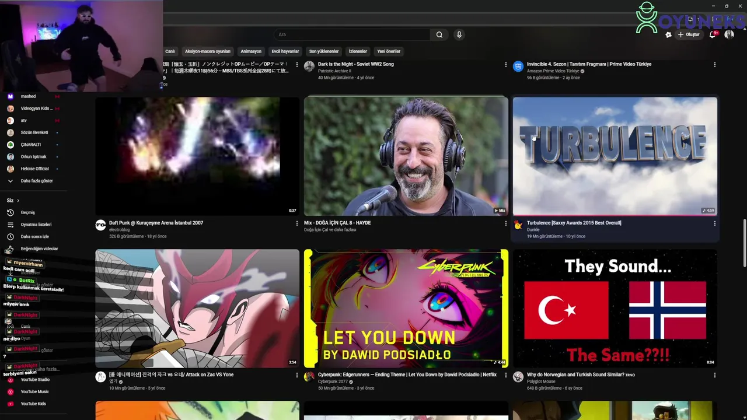This screenshot has height=420, width=747.
Task: Open Invincible 4. Sezon trailer title
Action: coord(589,64)
